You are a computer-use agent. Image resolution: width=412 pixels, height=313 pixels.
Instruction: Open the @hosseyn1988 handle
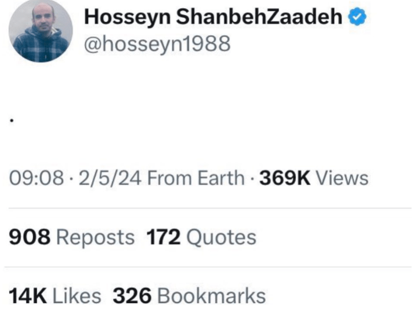[157, 45]
